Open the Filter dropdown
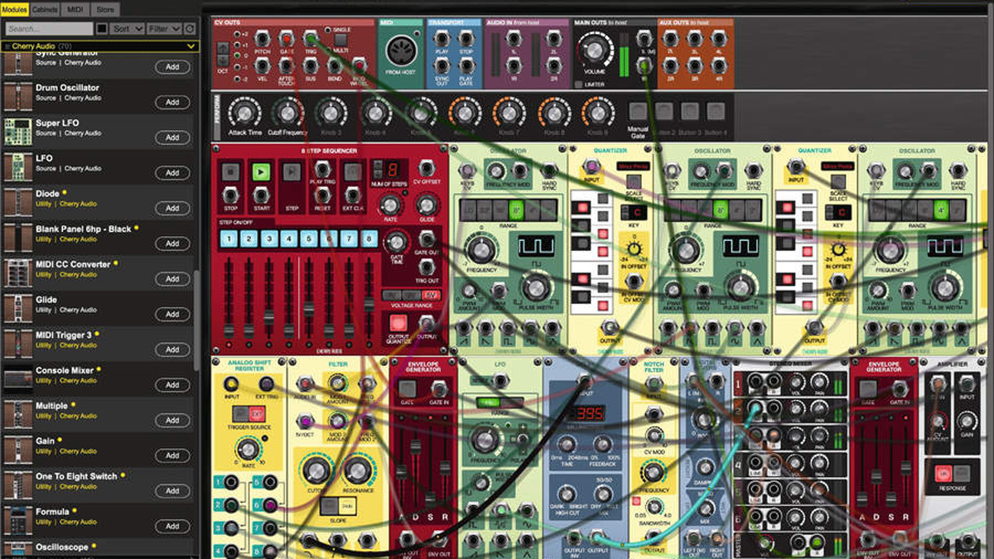 coord(163,28)
